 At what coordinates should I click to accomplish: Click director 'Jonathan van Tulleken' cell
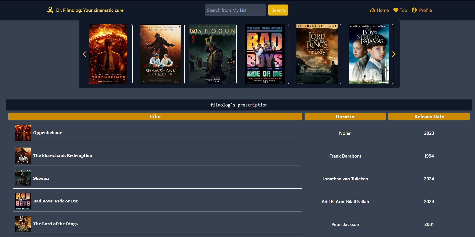tap(345, 179)
